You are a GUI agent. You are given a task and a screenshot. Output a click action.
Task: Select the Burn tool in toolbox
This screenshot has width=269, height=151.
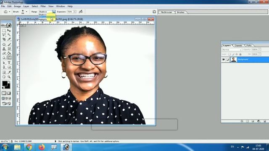(x=9, y=58)
